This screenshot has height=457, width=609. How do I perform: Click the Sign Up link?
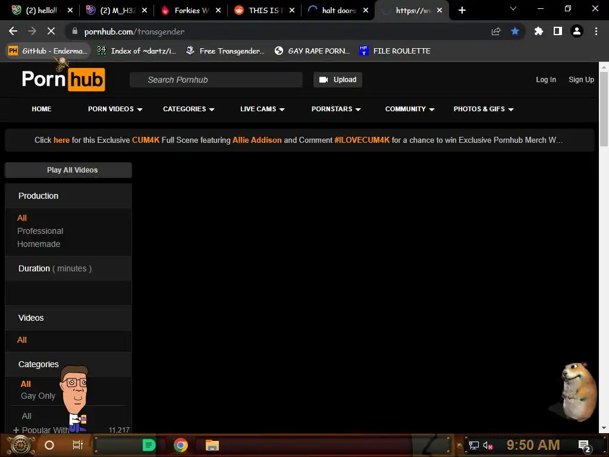[x=581, y=80]
